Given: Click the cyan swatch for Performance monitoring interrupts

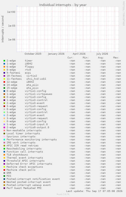Looking at the screenshot, I should [x=4, y=140].
